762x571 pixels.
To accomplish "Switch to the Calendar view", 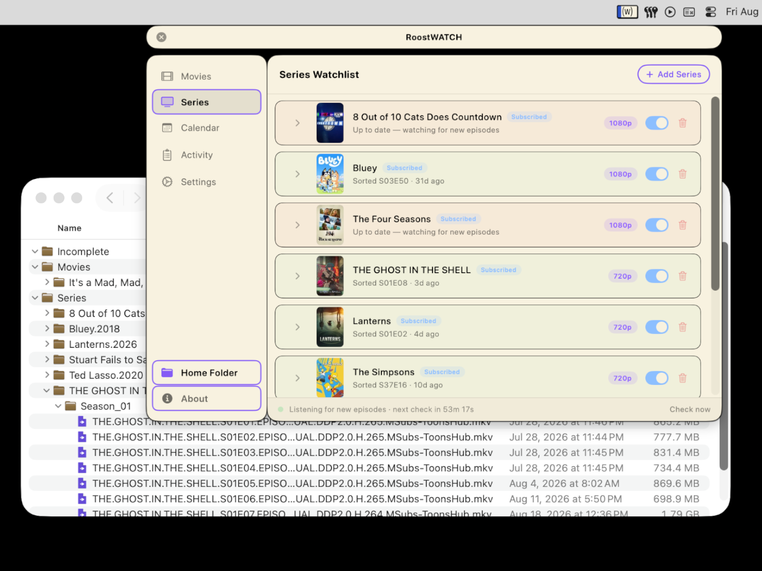I will tap(207, 128).
